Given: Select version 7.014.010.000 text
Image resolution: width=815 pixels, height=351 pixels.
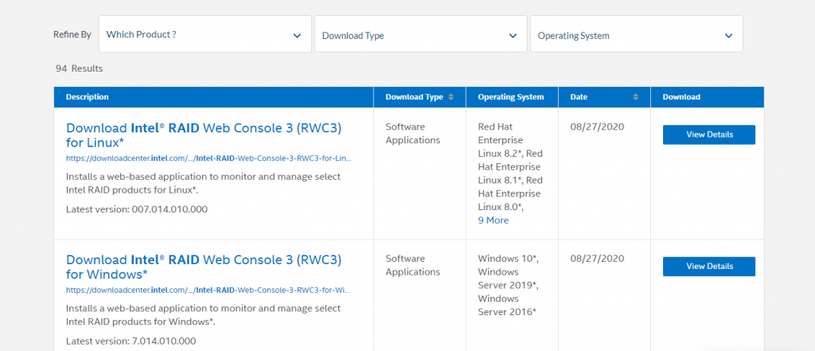Looking at the screenshot, I should tap(164, 341).
